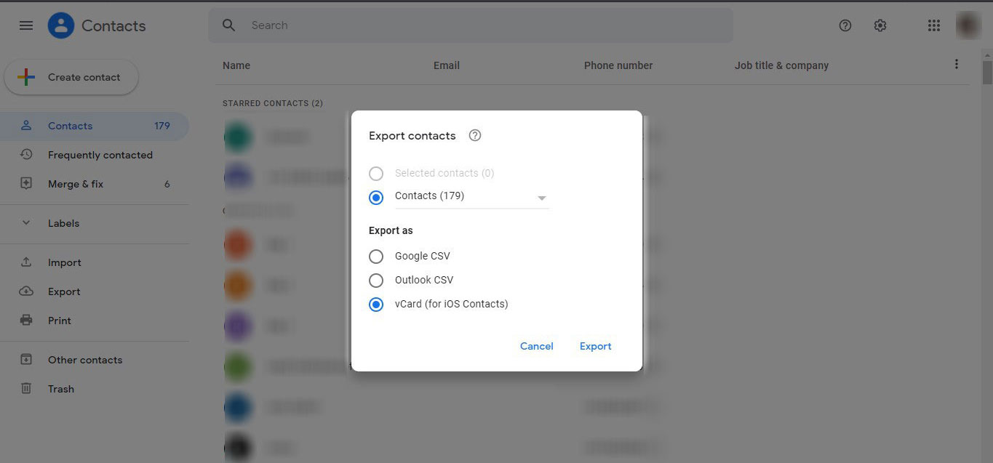Click the search magnifier icon
This screenshot has height=463, width=993.
pyautogui.click(x=228, y=24)
